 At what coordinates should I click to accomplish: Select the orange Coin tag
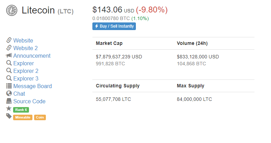point(40,117)
